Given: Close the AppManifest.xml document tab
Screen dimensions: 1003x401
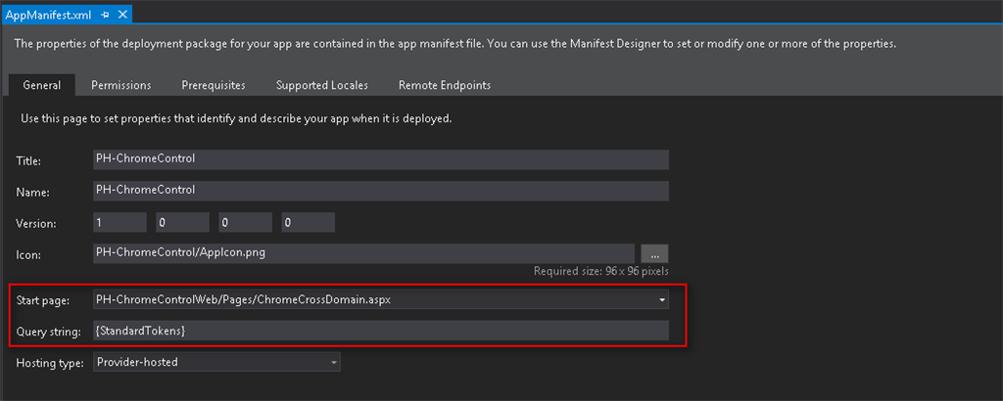Looking at the screenshot, I should pyautogui.click(x=122, y=16).
